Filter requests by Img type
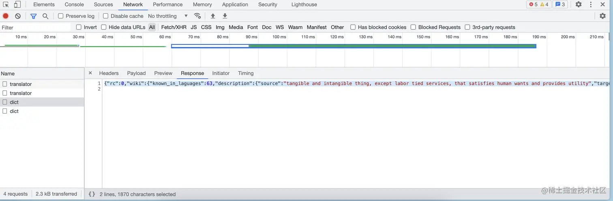The width and height of the screenshot is (613, 201). (220, 27)
